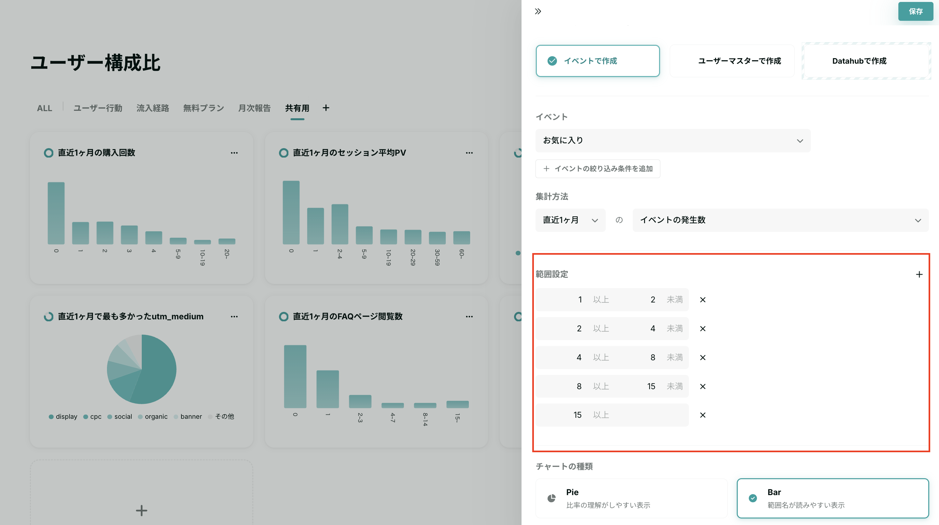Click the social legend color dot
This screenshot has height=525, width=939.
pos(109,417)
